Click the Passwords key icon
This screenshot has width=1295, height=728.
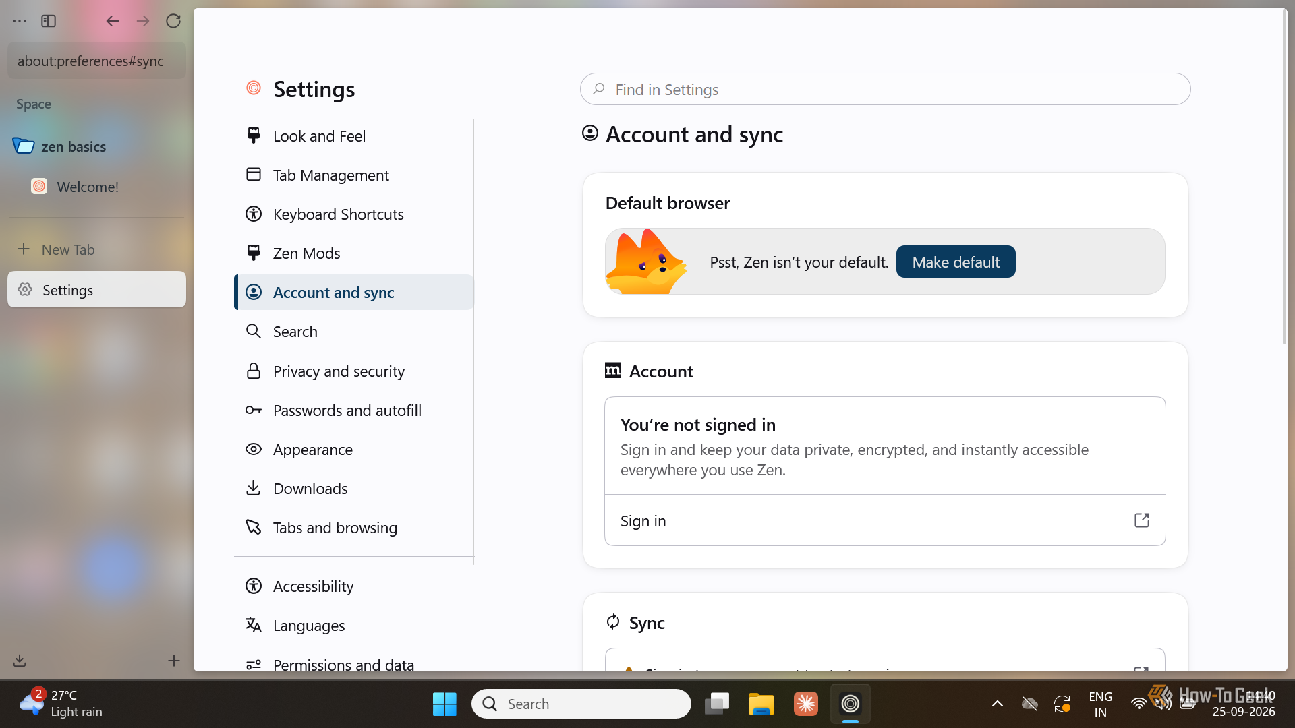click(254, 410)
